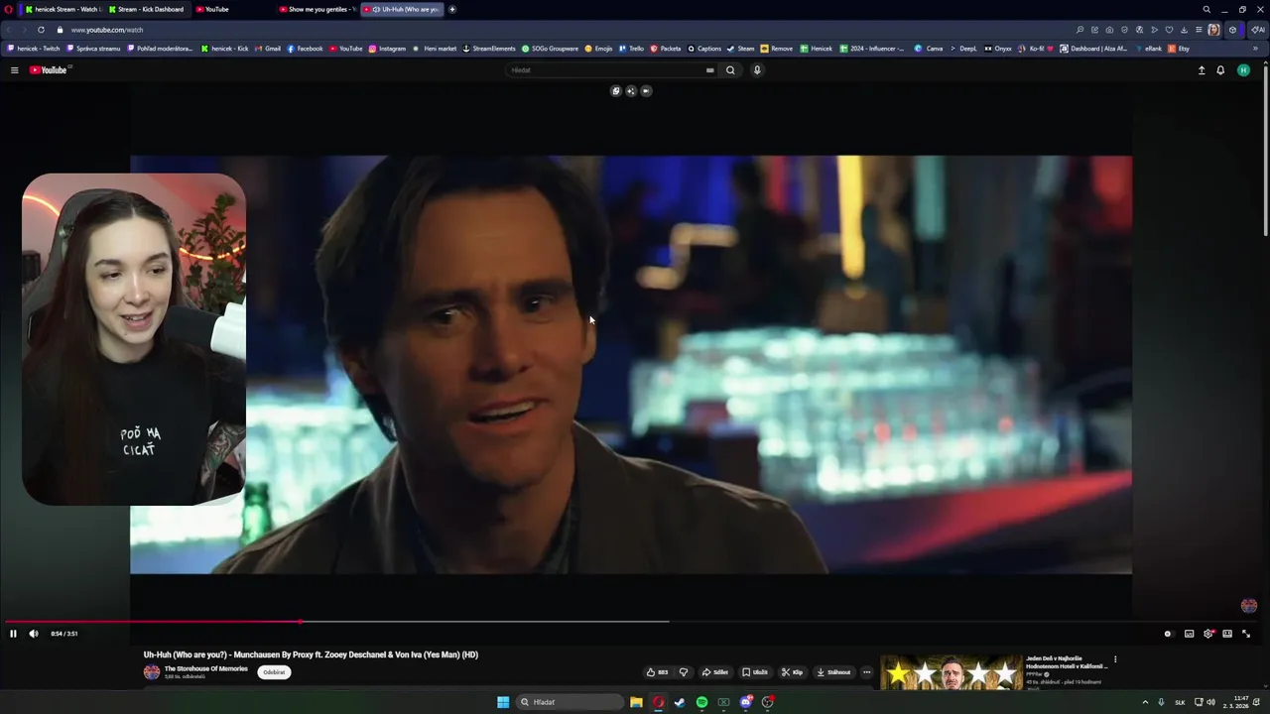Screen dimensions: 1270x714
Task: Pause the YouTube video
Action: (13, 634)
